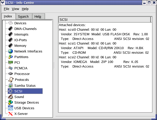The height and width of the screenshot is (120, 157).
Task: Click the Protocols scroll icon
Action: point(11,80)
